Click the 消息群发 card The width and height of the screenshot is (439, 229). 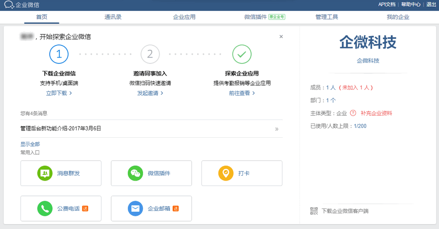(61, 173)
